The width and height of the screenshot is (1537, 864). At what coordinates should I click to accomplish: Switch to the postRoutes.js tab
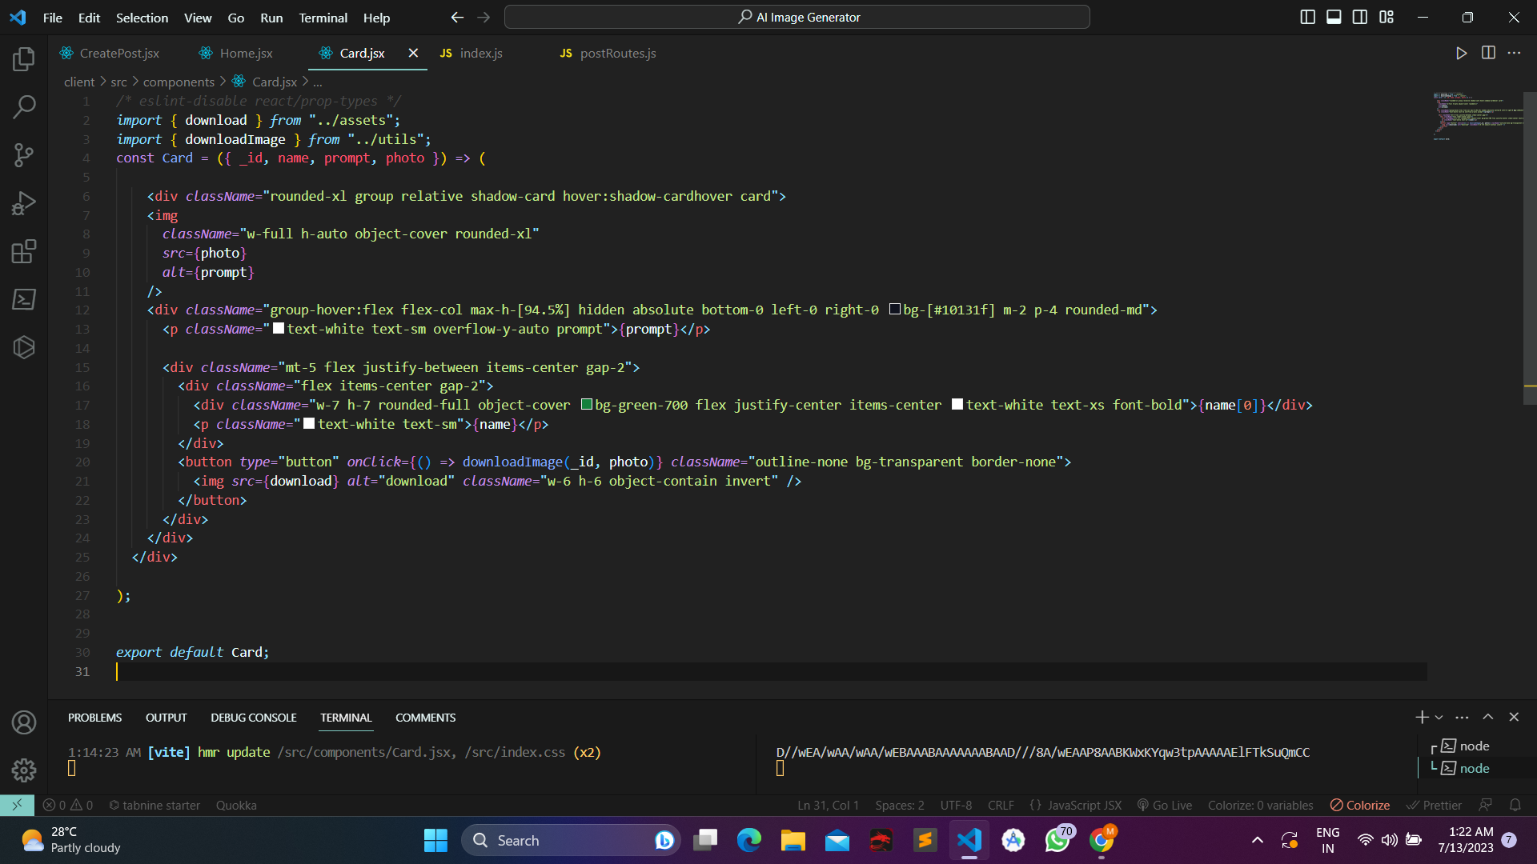click(x=616, y=53)
